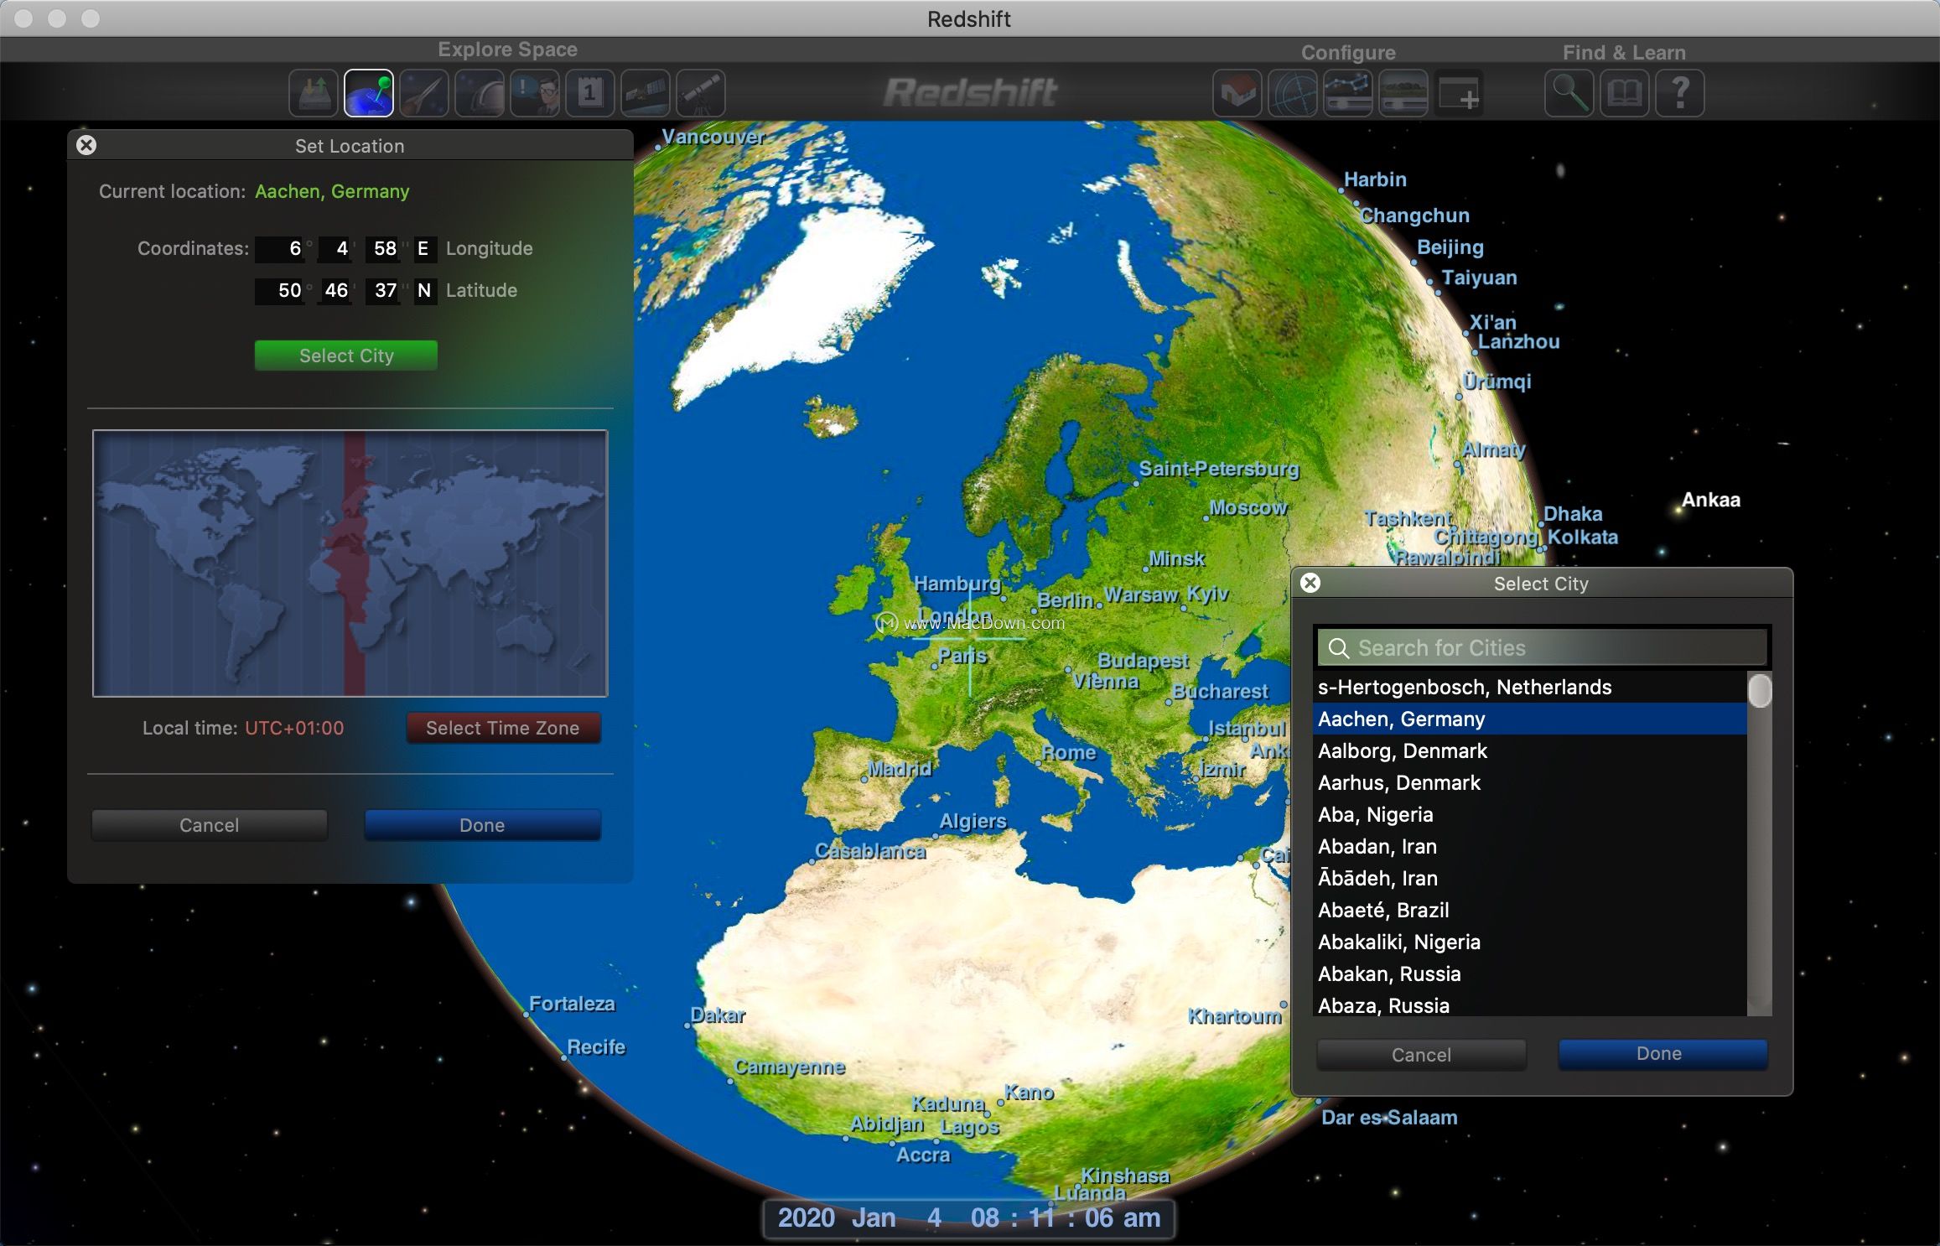1940x1246 pixels.
Task: Click the home house Configure icon
Action: tap(1237, 93)
